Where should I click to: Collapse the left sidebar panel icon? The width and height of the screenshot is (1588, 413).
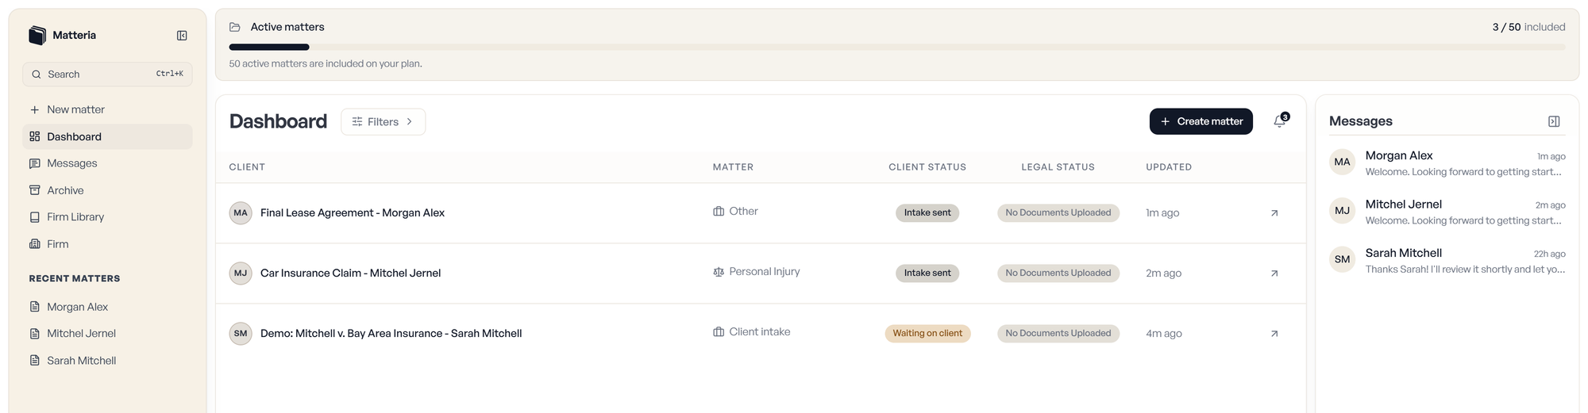(x=182, y=36)
